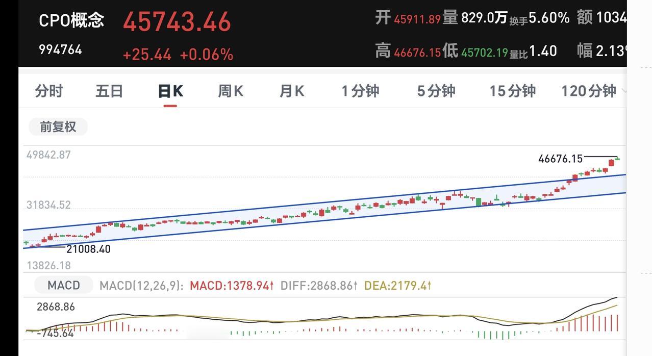Click the 46676.15 high marker on chart

(x=560, y=159)
